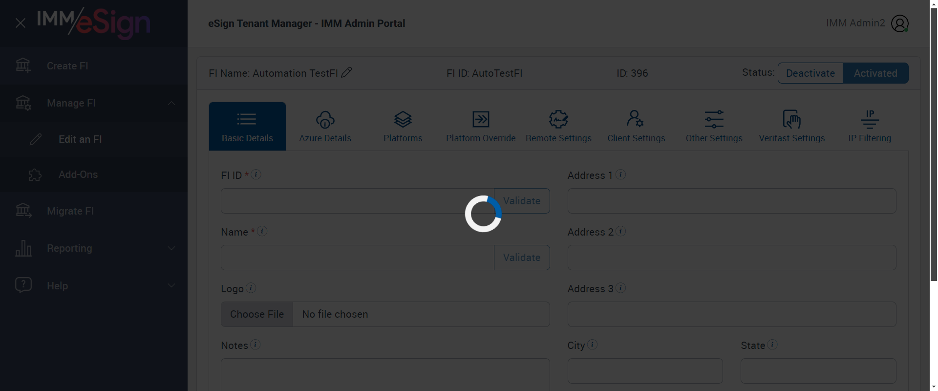
Task: Click the Edit an FI pencil icon
Action: 36,139
